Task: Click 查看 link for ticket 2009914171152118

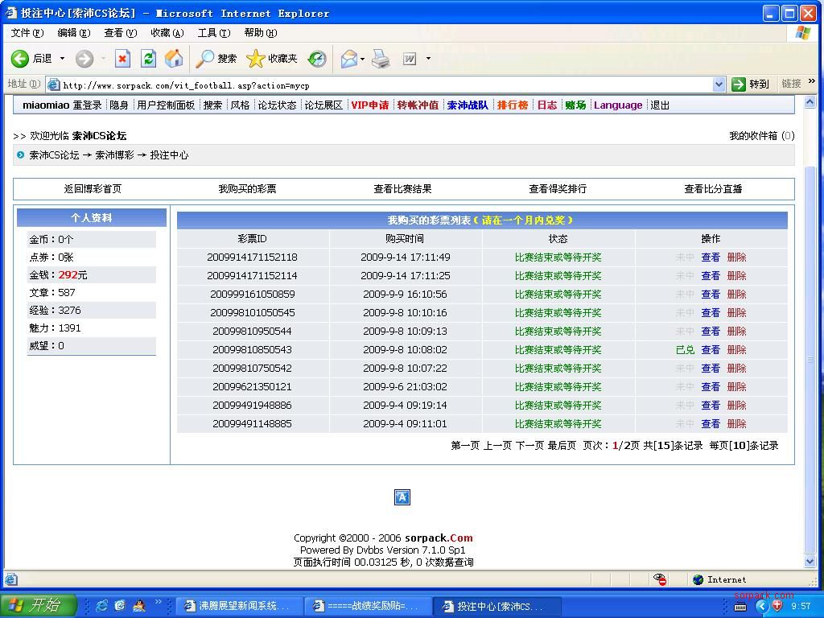Action: 710,257
